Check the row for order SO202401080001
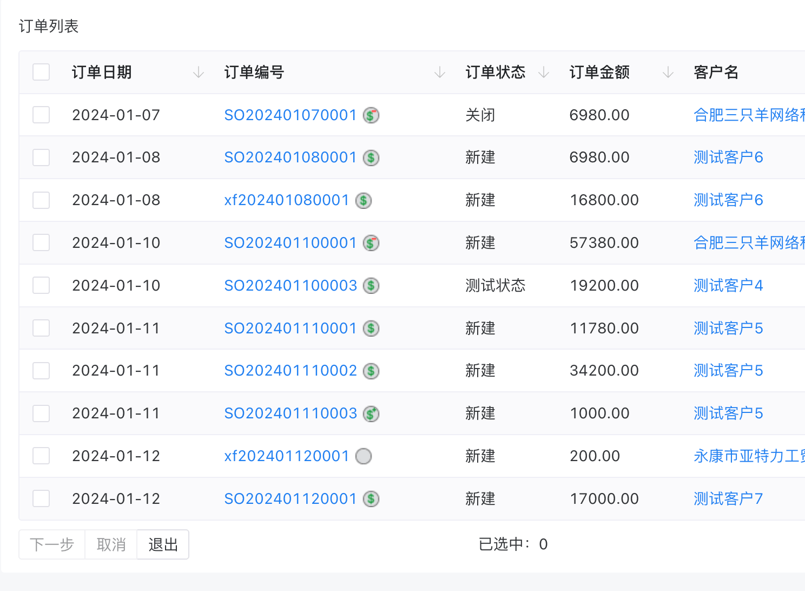Image resolution: width=805 pixels, height=591 pixels. (41, 157)
